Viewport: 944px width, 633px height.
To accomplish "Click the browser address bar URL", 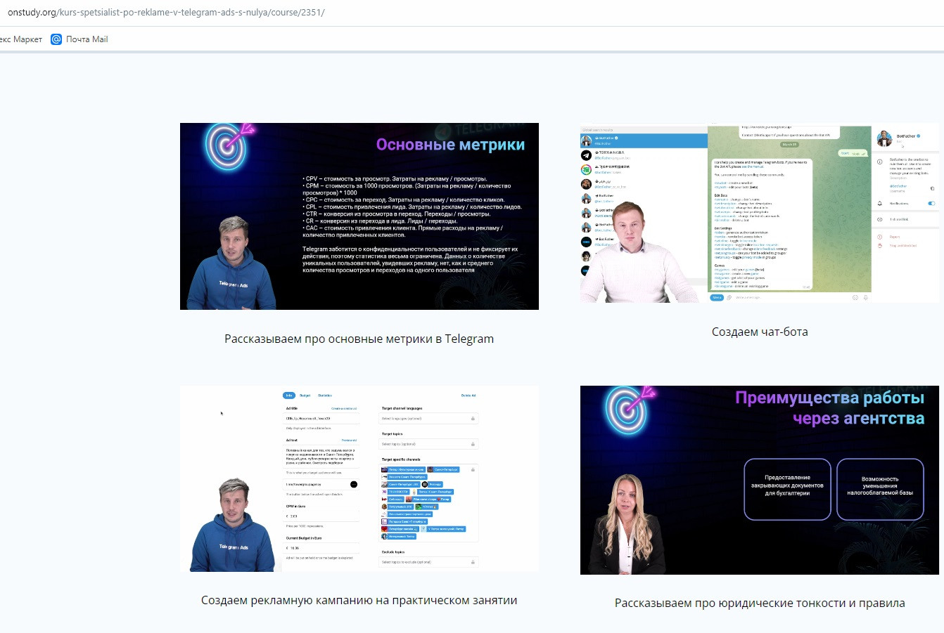I will pos(166,13).
